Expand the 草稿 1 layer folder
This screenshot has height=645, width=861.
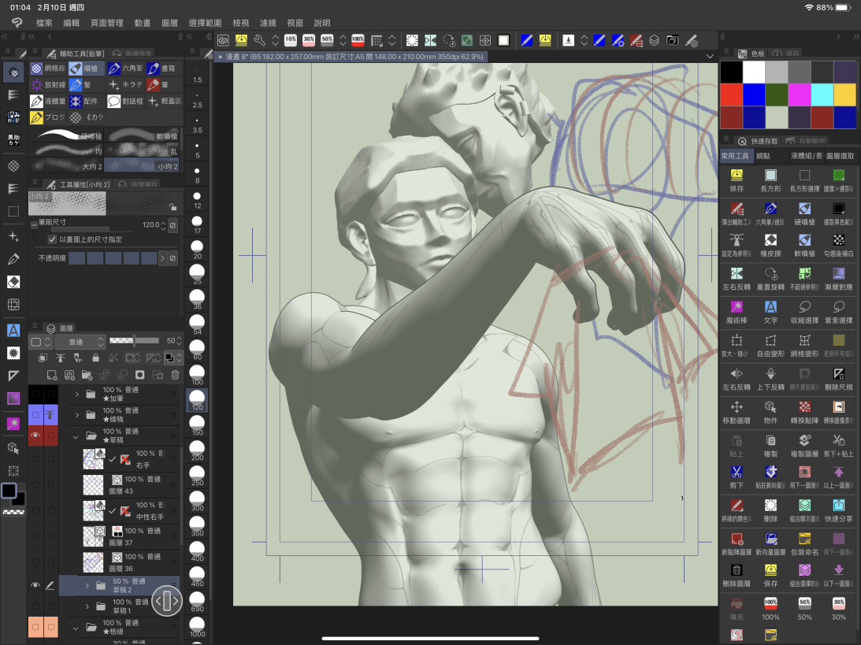(x=87, y=606)
